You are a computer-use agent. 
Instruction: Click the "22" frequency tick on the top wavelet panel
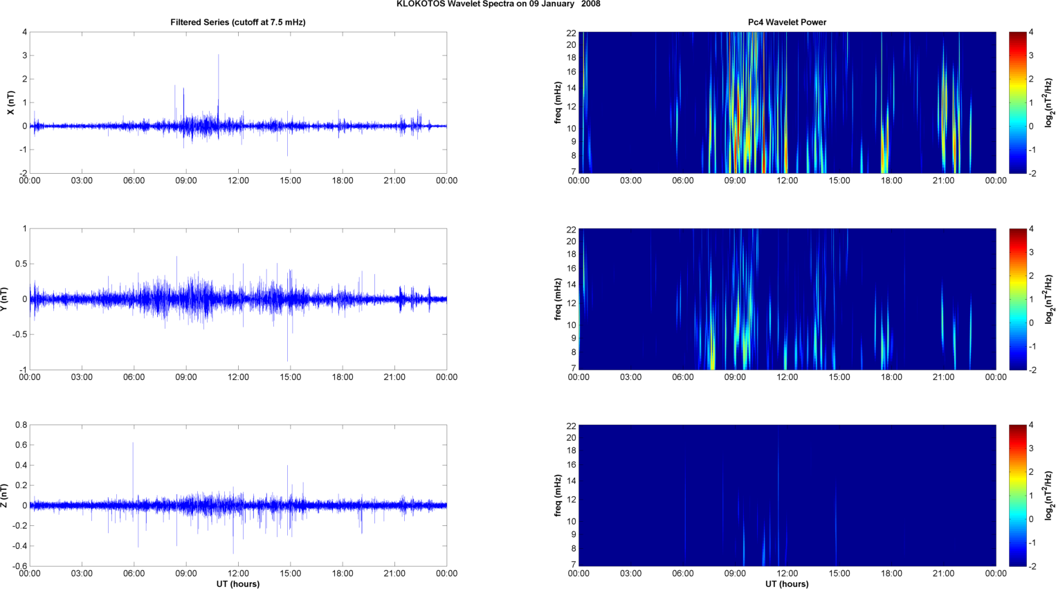(x=572, y=33)
